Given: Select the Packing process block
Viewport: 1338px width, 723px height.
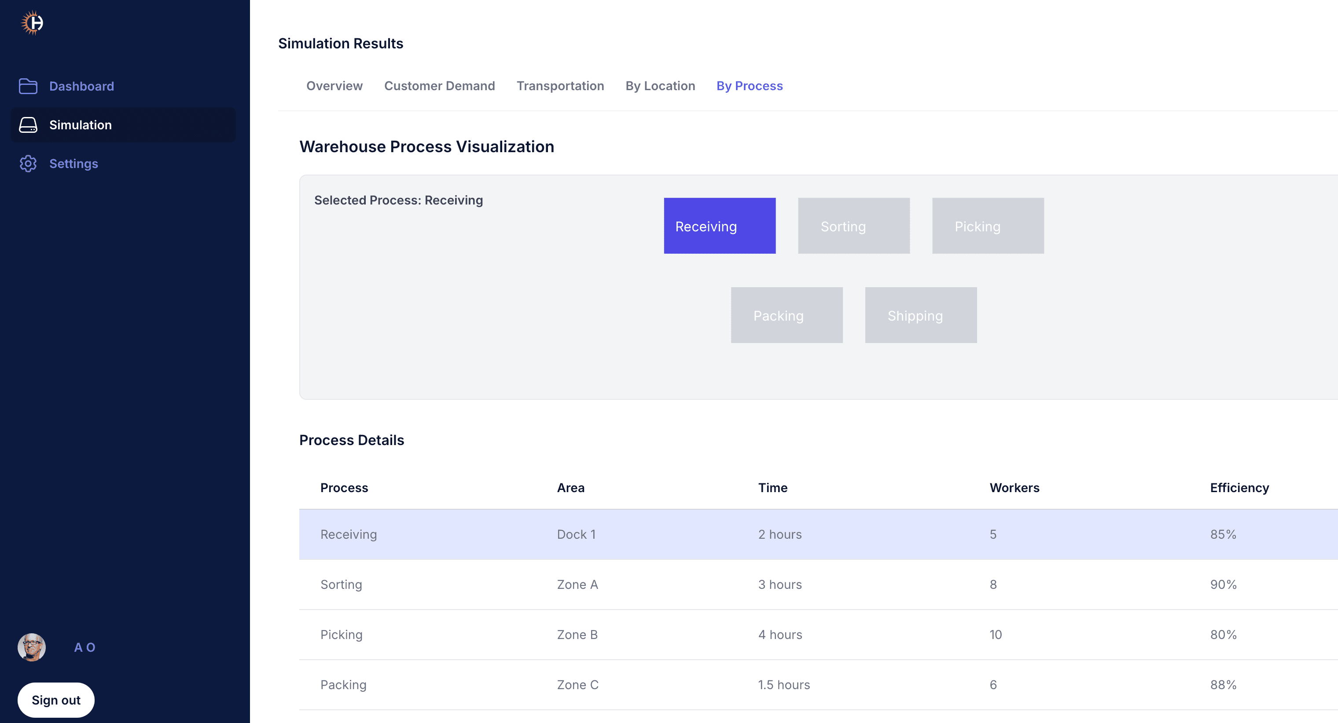Looking at the screenshot, I should click(x=787, y=315).
